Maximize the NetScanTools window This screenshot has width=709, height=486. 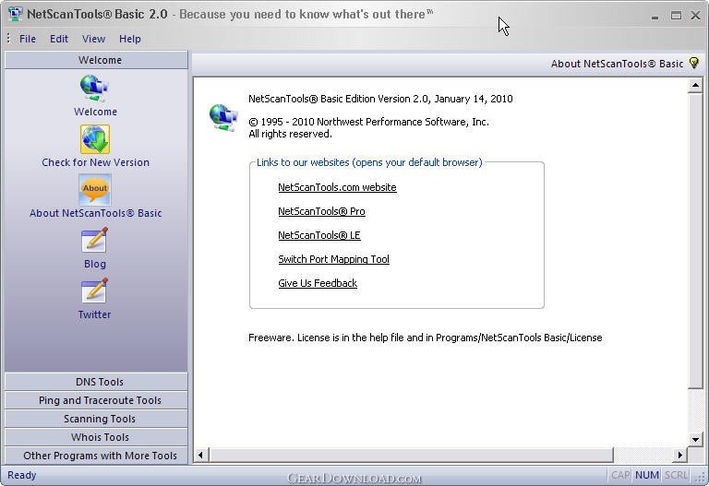(x=676, y=16)
